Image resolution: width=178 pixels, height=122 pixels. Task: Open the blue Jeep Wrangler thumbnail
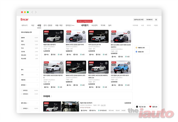(x=121, y=67)
